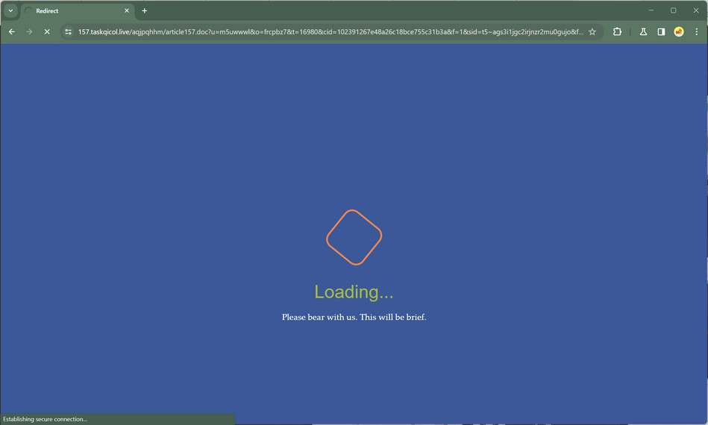Click 'Please bear with us' message

[x=354, y=317]
